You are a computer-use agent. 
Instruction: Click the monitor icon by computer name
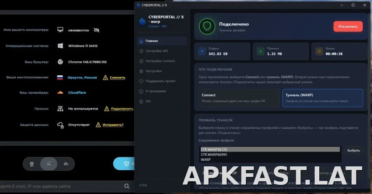tap(60, 30)
